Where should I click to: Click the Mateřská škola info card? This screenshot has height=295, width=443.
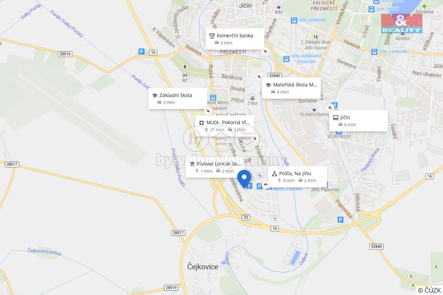coord(291,88)
